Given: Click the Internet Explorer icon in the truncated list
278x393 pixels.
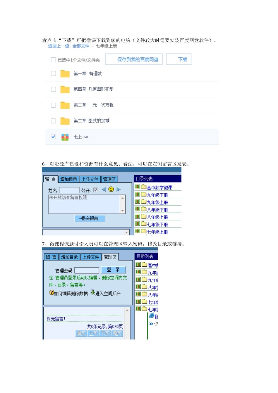Looking at the screenshot, I should point(152,316).
